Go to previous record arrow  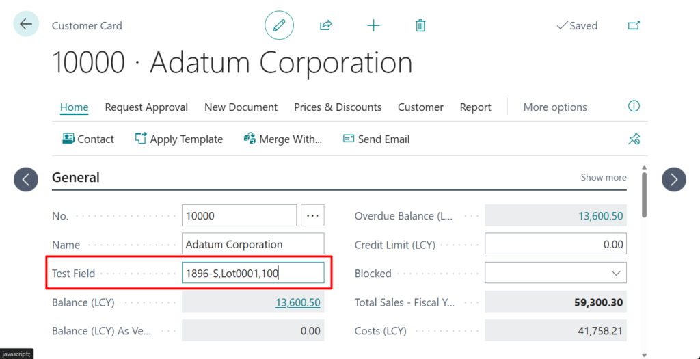click(26, 179)
